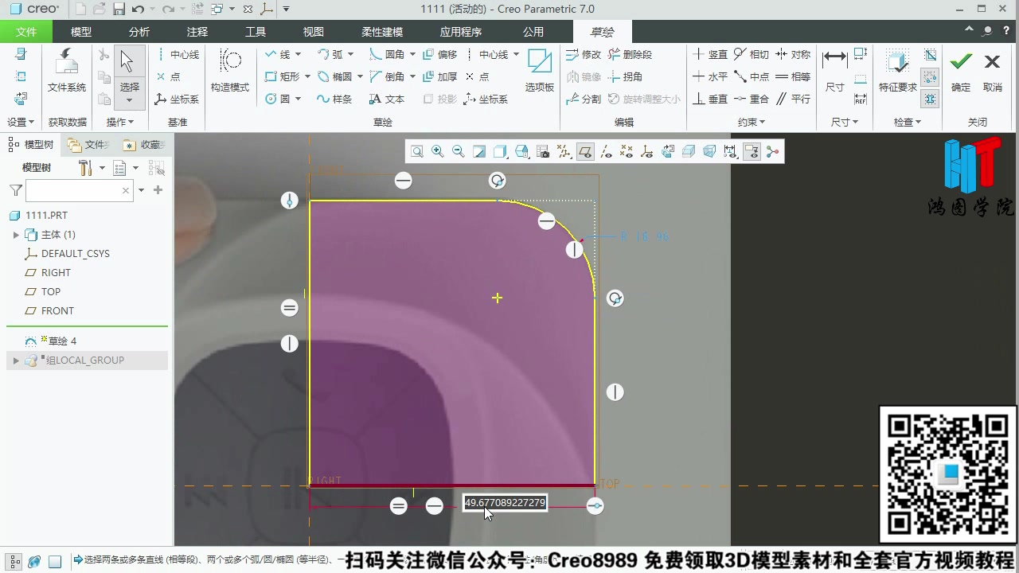This screenshot has width=1019, height=573.
Task: Choose the Centerline (中心线) datum tool
Action: point(177,55)
